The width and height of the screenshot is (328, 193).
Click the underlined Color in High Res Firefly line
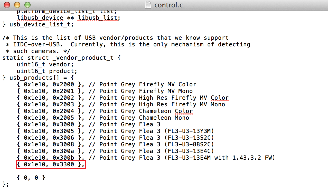(x=220, y=98)
